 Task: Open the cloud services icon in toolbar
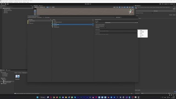[5, 4]
